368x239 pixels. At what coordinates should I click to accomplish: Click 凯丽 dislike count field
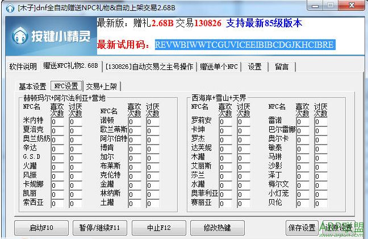[x=76, y=195]
